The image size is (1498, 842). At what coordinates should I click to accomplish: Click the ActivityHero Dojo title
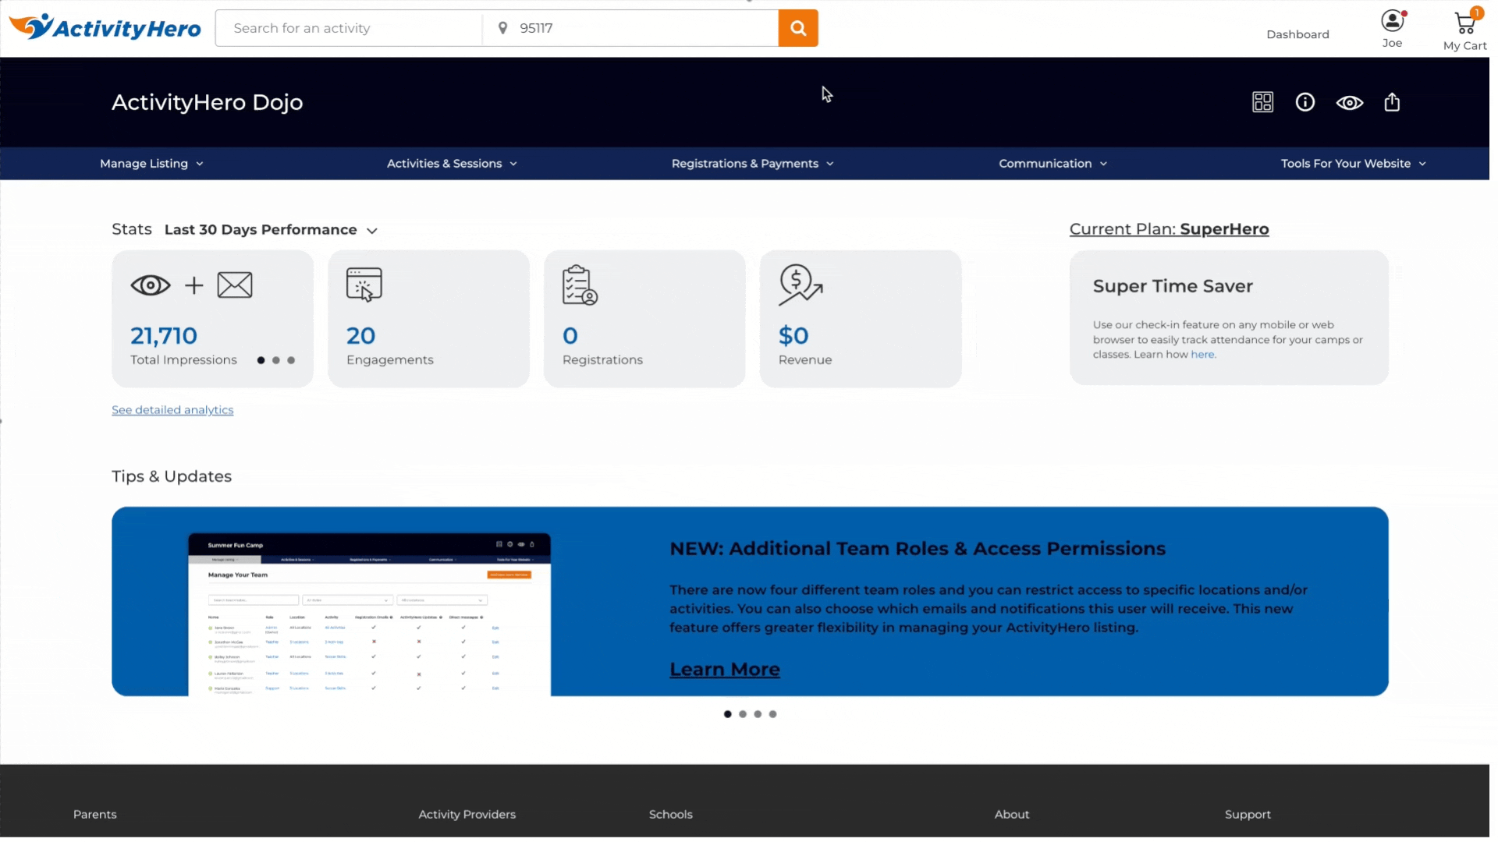(207, 102)
